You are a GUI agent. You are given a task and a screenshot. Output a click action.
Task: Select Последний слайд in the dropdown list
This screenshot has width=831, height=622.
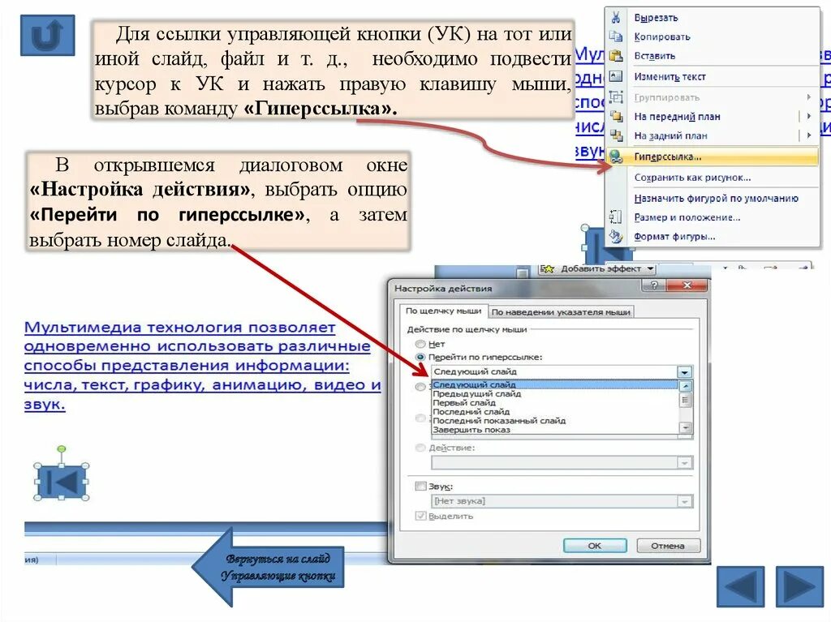(x=555, y=412)
